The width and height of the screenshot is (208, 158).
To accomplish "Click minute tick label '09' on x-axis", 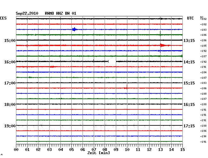I will point(116,149).
